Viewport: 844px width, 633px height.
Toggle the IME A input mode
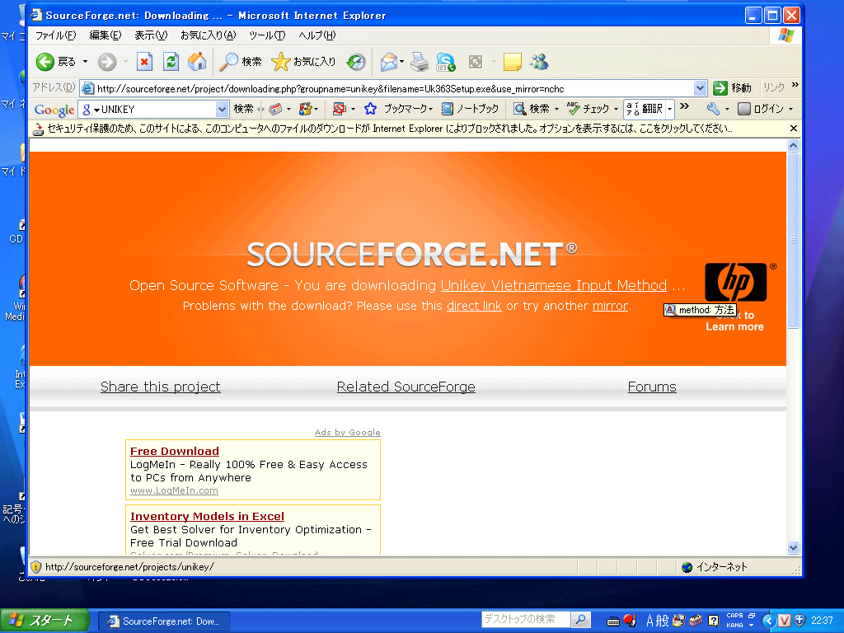point(649,621)
